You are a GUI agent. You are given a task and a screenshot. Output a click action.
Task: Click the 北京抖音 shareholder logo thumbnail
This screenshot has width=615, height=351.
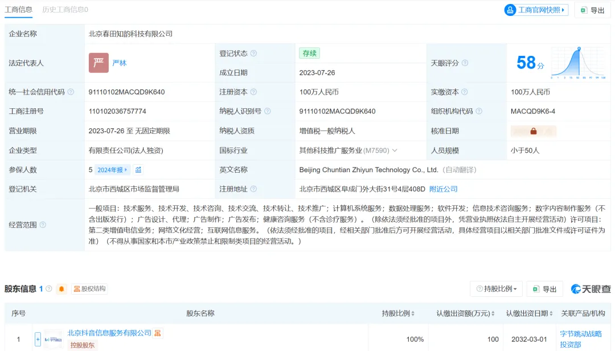click(53, 339)
